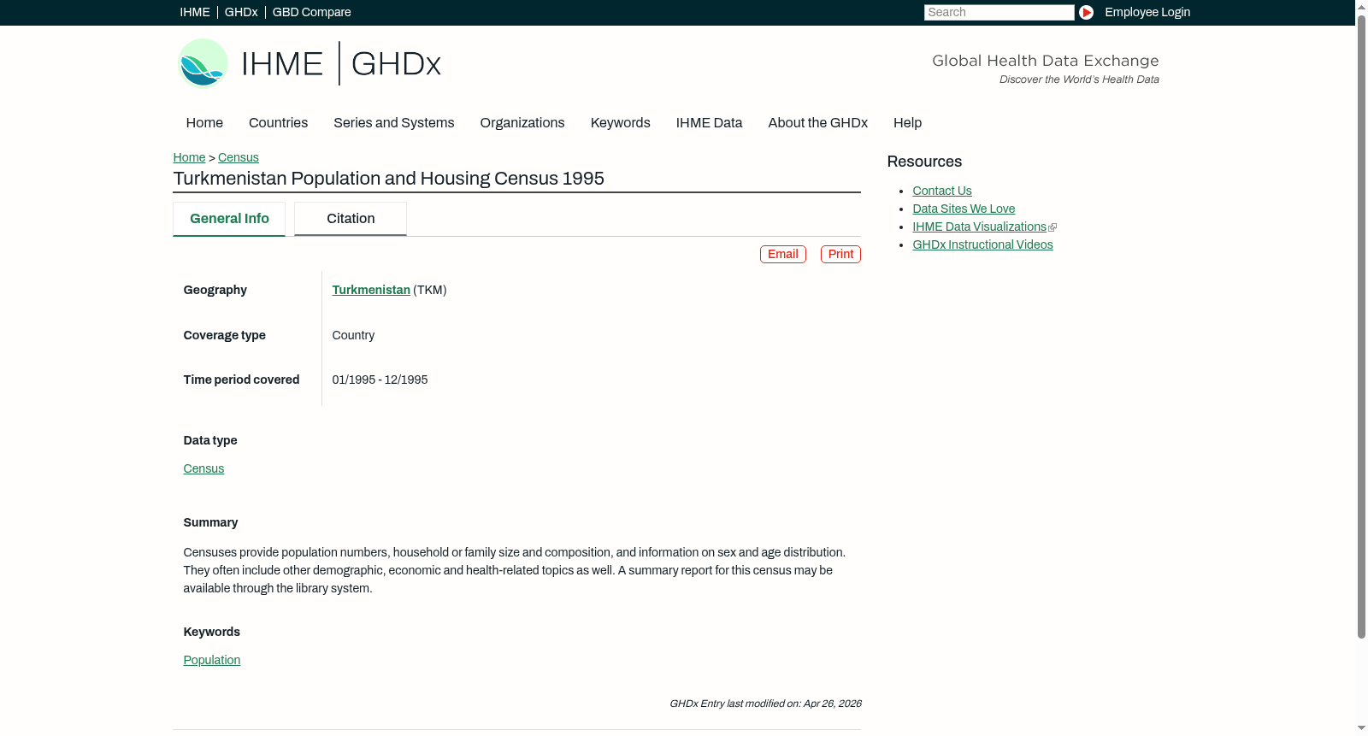Open Population keyword link
The image size is (1368, 736).
(212, 660)
